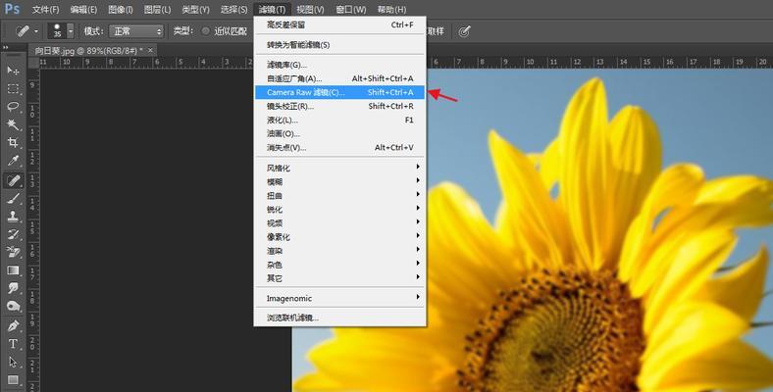The width and height of the screenshot is (773, 392).
Task: Open the 类型(Y) menu
Action: point(195,10)
